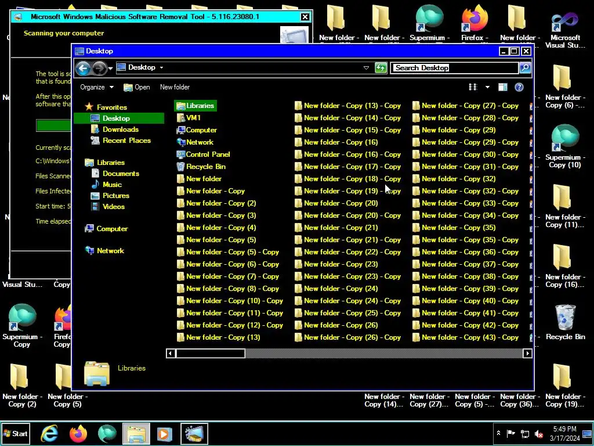This screenshot has height=446, width=594.
Task: Open Supermium browser from the taskbar
Action: (x=107, y=433)
